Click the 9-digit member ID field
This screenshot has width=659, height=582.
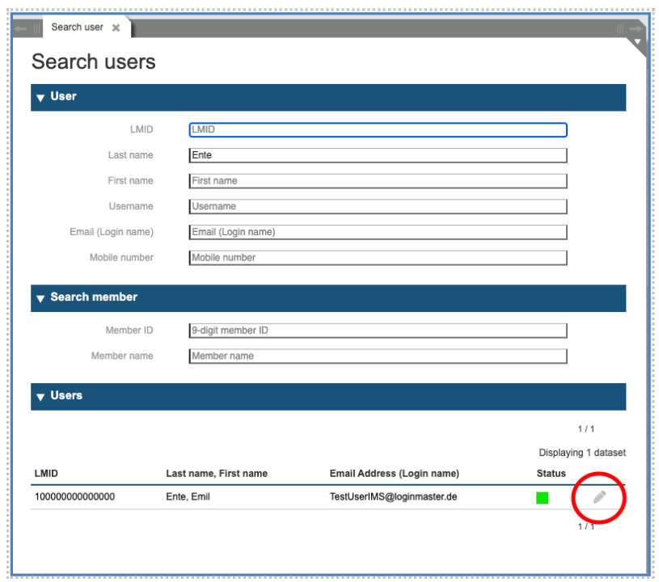(x=376, y=330)
